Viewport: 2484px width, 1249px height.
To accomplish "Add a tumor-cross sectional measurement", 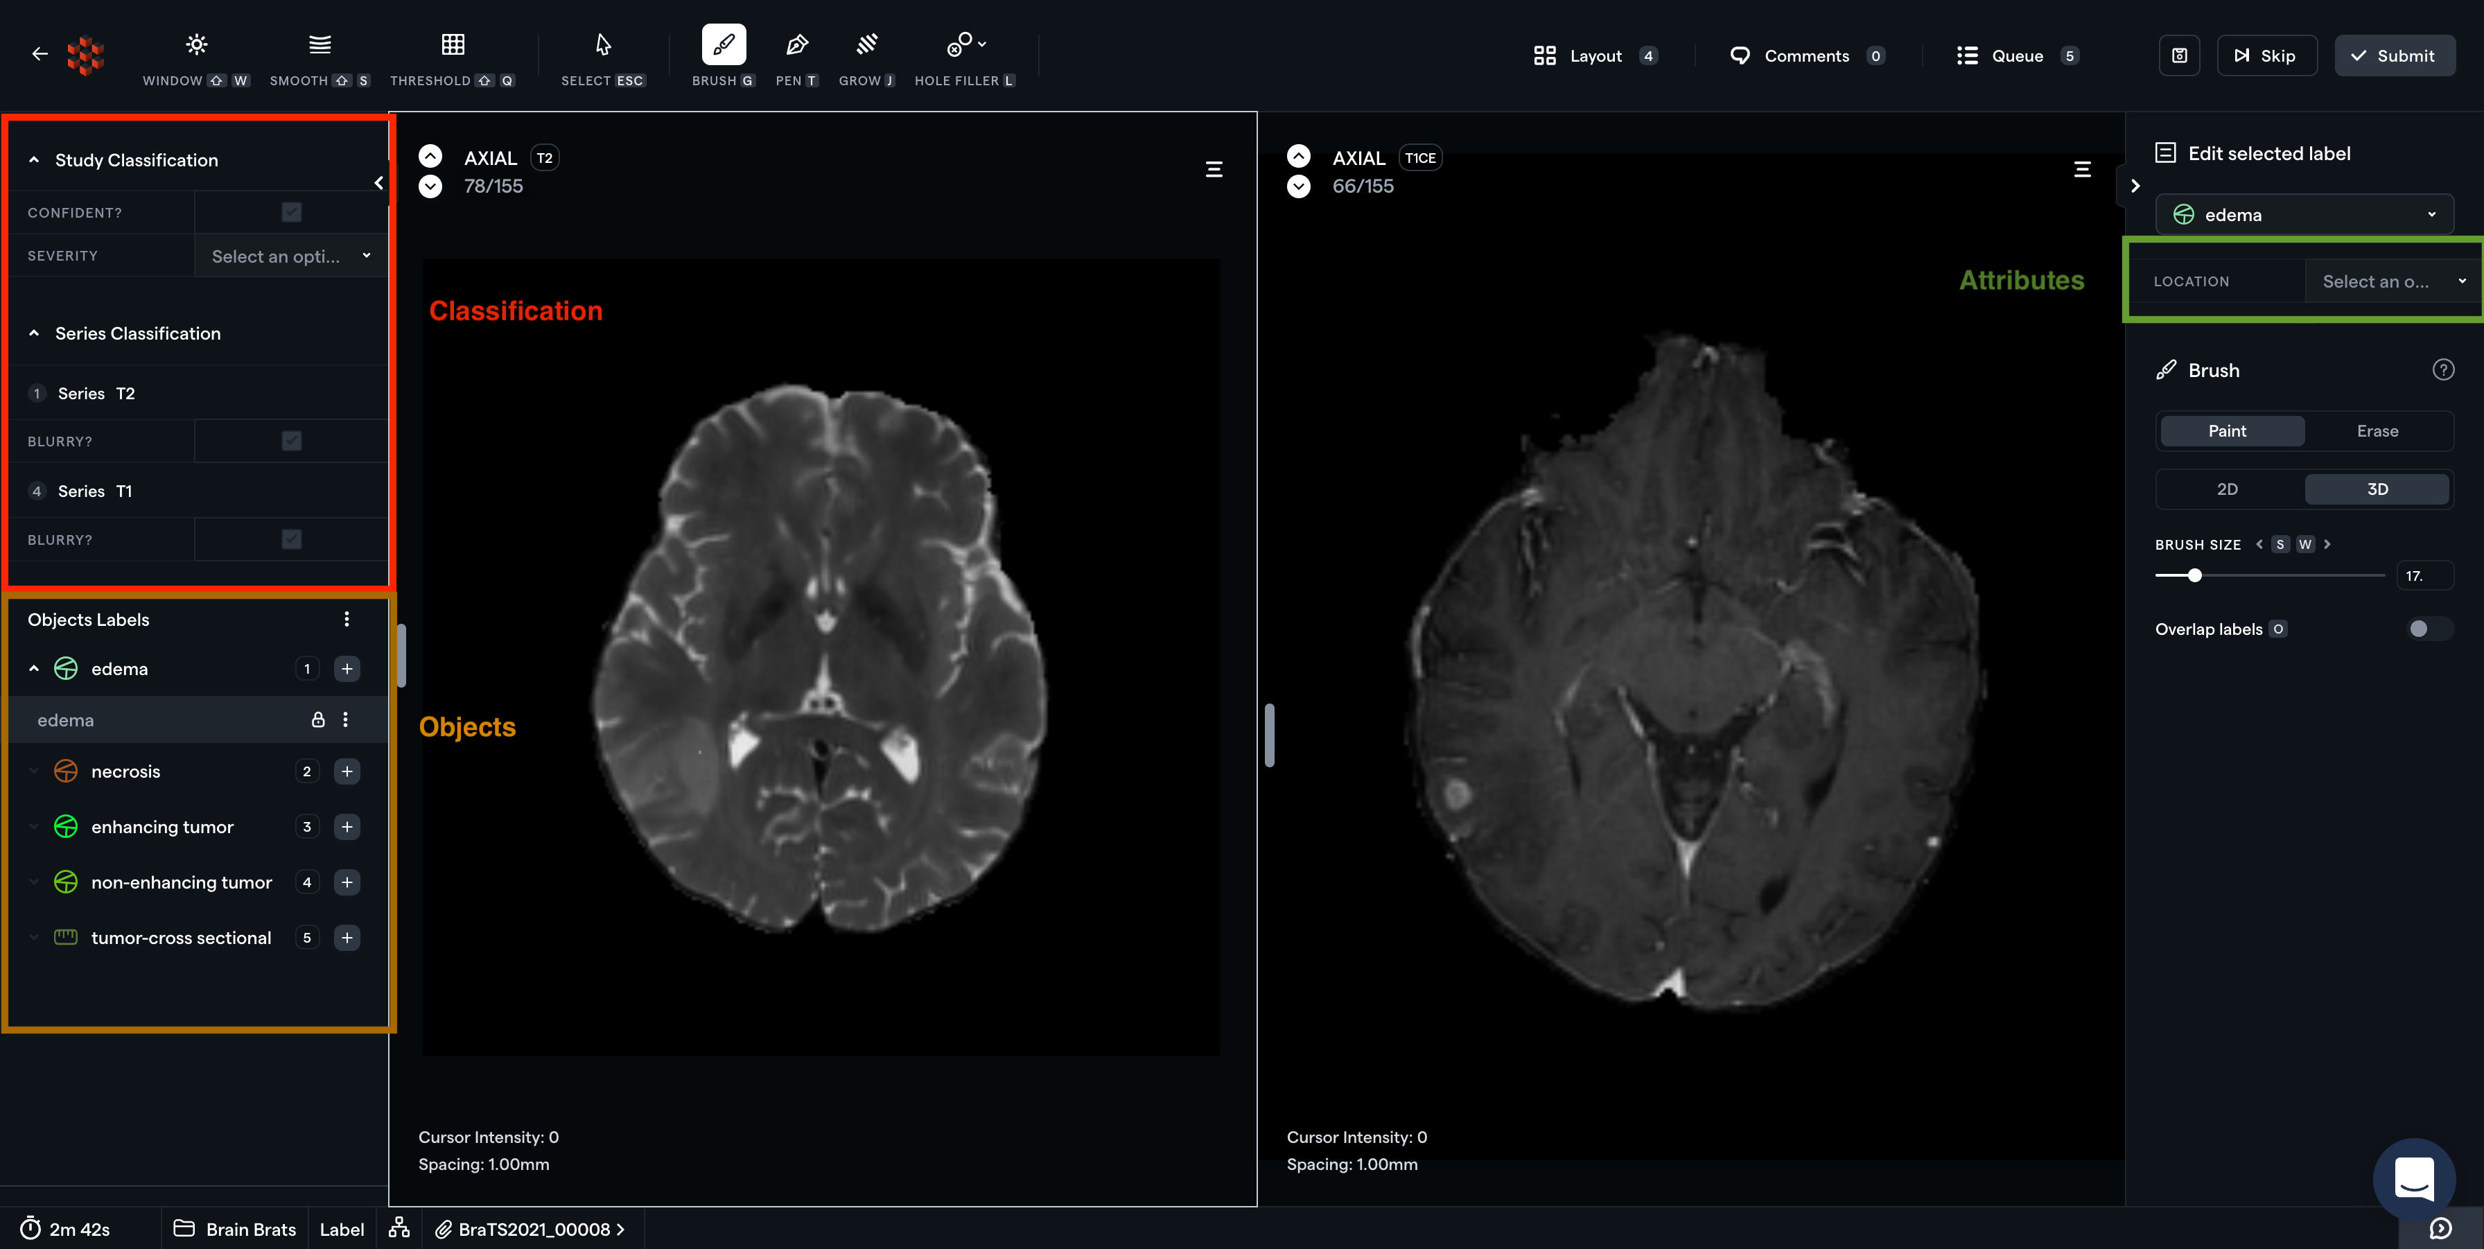I will (347, 938).
